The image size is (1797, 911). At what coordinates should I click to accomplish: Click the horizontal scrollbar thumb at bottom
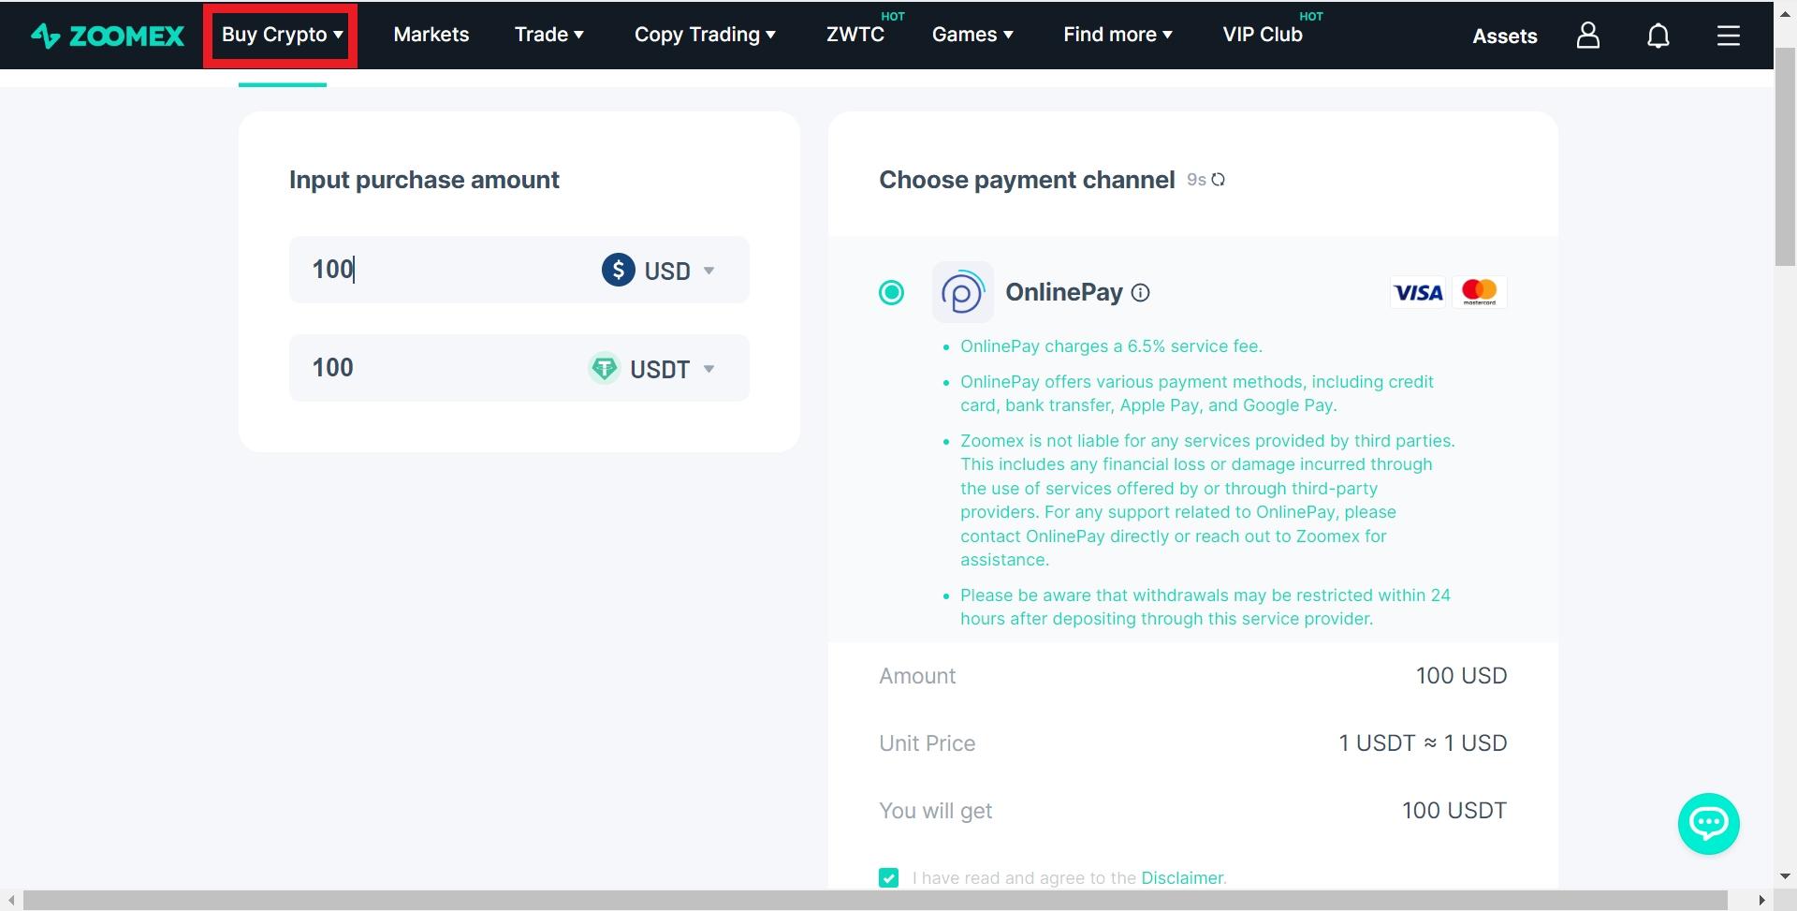[x=874, y=901]
